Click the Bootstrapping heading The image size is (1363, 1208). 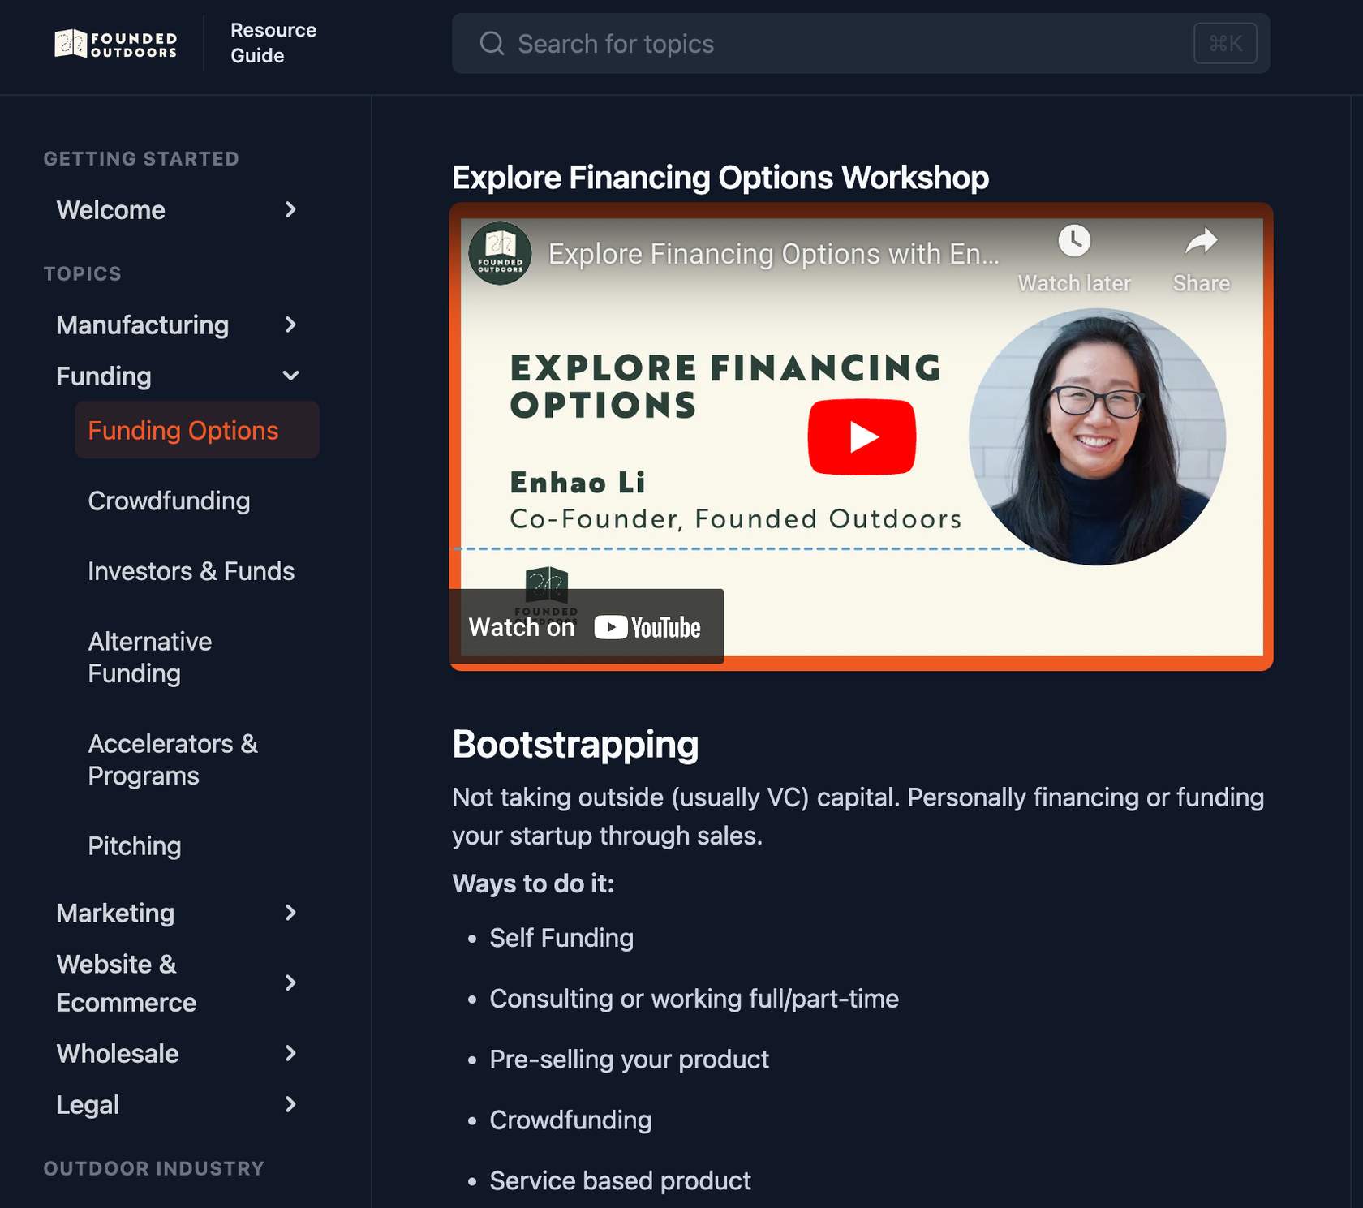tap(575, 745)
